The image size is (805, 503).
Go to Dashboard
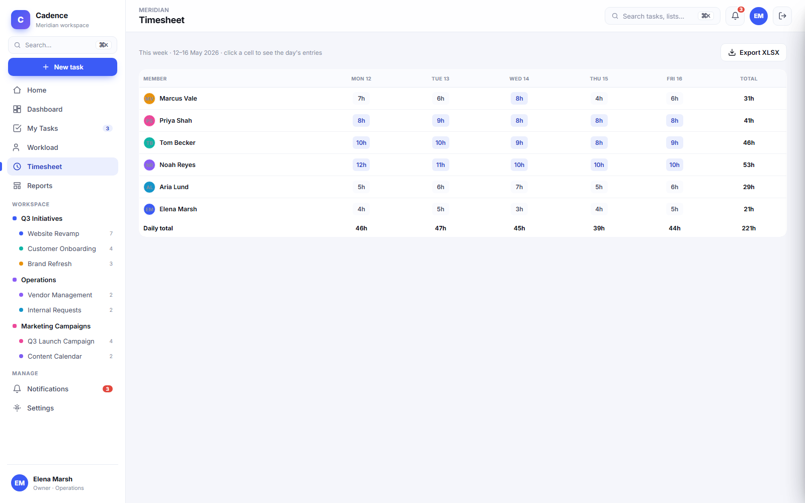click(x=62, y=109)
